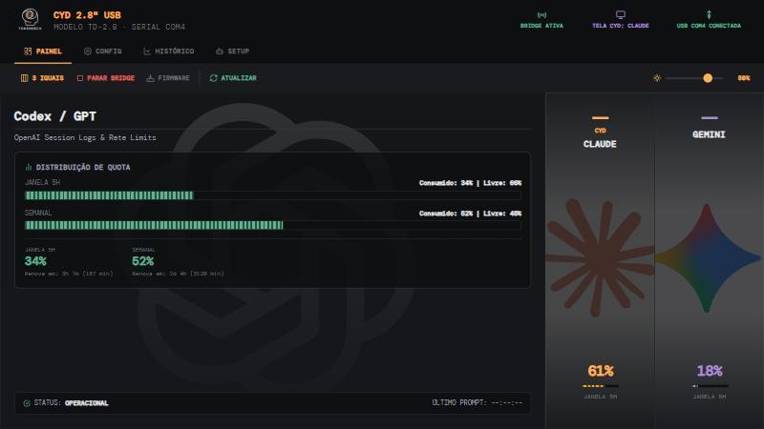The height and width of the screenshot is (429, 764).
Task: Click the SEMANAL 'Renova em' renewal text
Action: pos(178,274)
